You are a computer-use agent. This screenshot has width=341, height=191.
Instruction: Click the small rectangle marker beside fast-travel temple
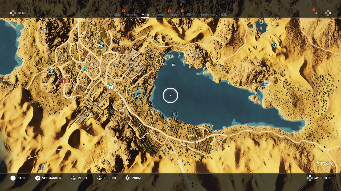point(116,93)
